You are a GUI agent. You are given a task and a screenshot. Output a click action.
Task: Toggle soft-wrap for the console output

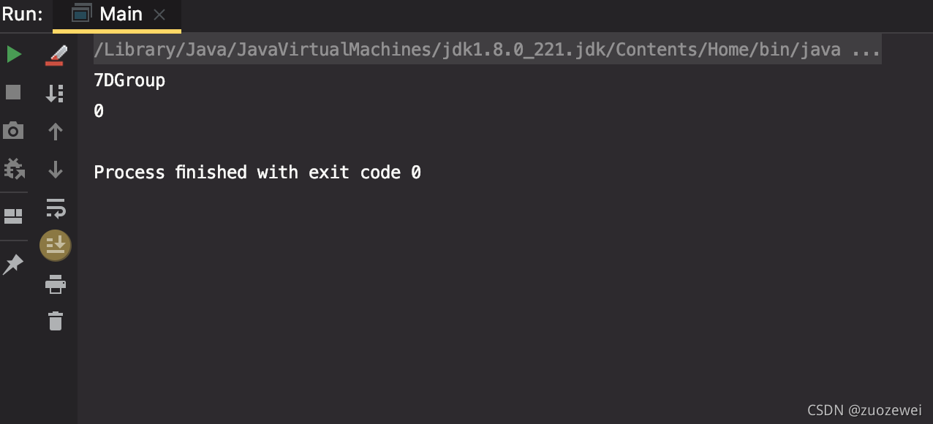click(56, 208)
